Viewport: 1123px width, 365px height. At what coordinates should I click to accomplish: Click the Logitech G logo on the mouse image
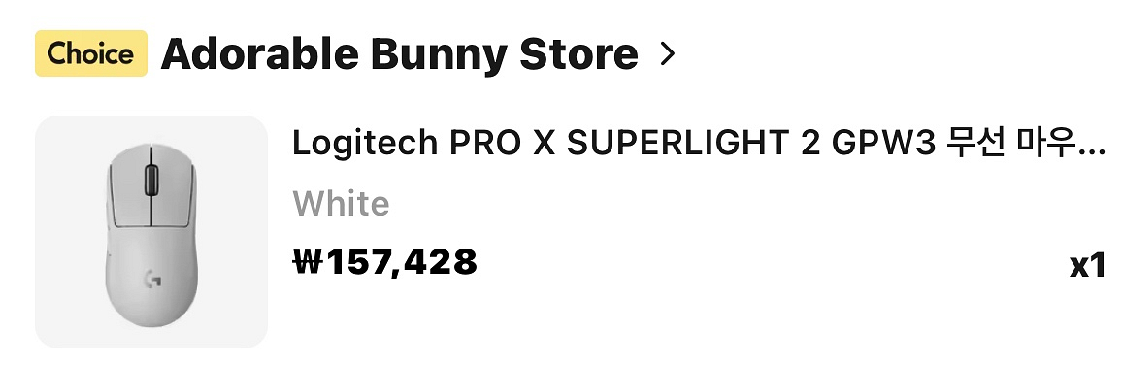click(x=152, y=279)
